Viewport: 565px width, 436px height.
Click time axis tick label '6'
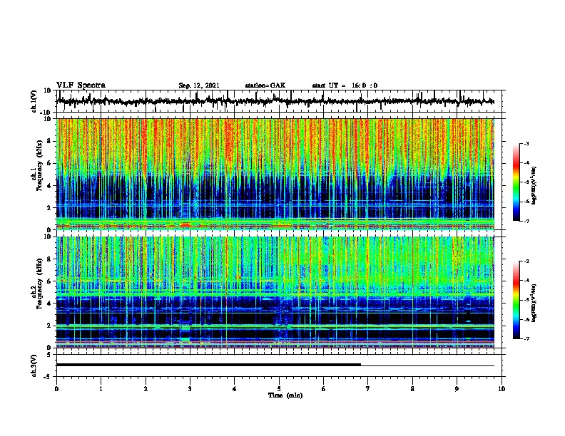tap(324, 389)
